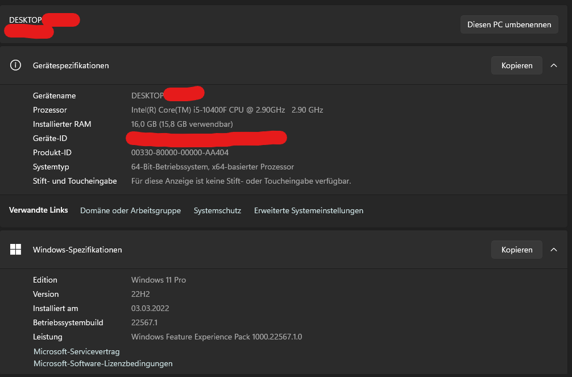Image resolution: width=572 pixels, height=377 pixels.
Task: Click the Stift- und Toucheingabe label
Action: [x=75, y=181]
